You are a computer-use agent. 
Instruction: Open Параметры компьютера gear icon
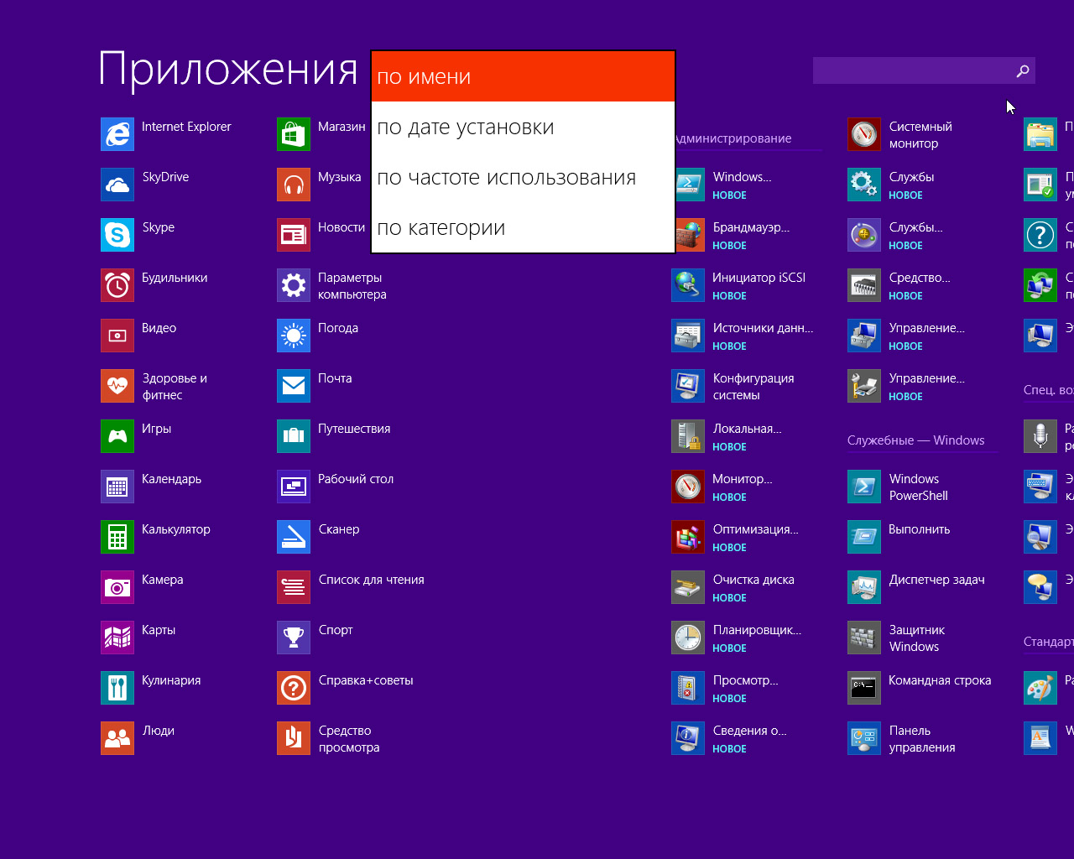point(294,285)
